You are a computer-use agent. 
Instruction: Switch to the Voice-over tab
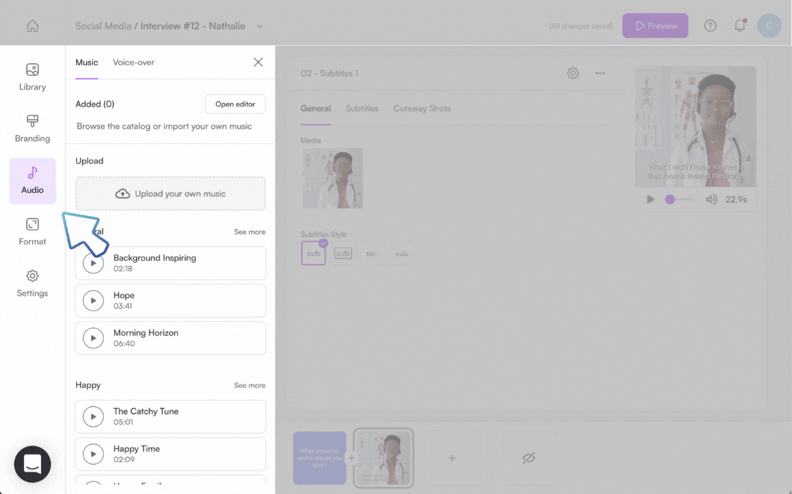133,62
